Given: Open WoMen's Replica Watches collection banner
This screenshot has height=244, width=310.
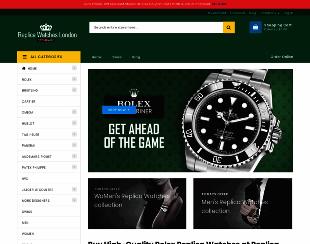Looking at the screenshot, I should coord(137,204).
